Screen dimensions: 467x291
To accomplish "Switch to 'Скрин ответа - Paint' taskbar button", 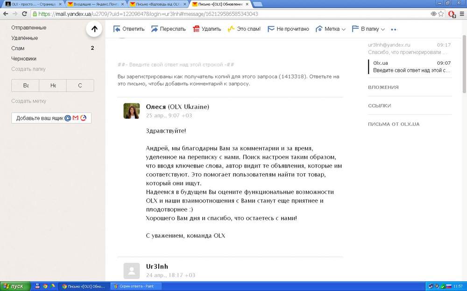I will [136, 286].
